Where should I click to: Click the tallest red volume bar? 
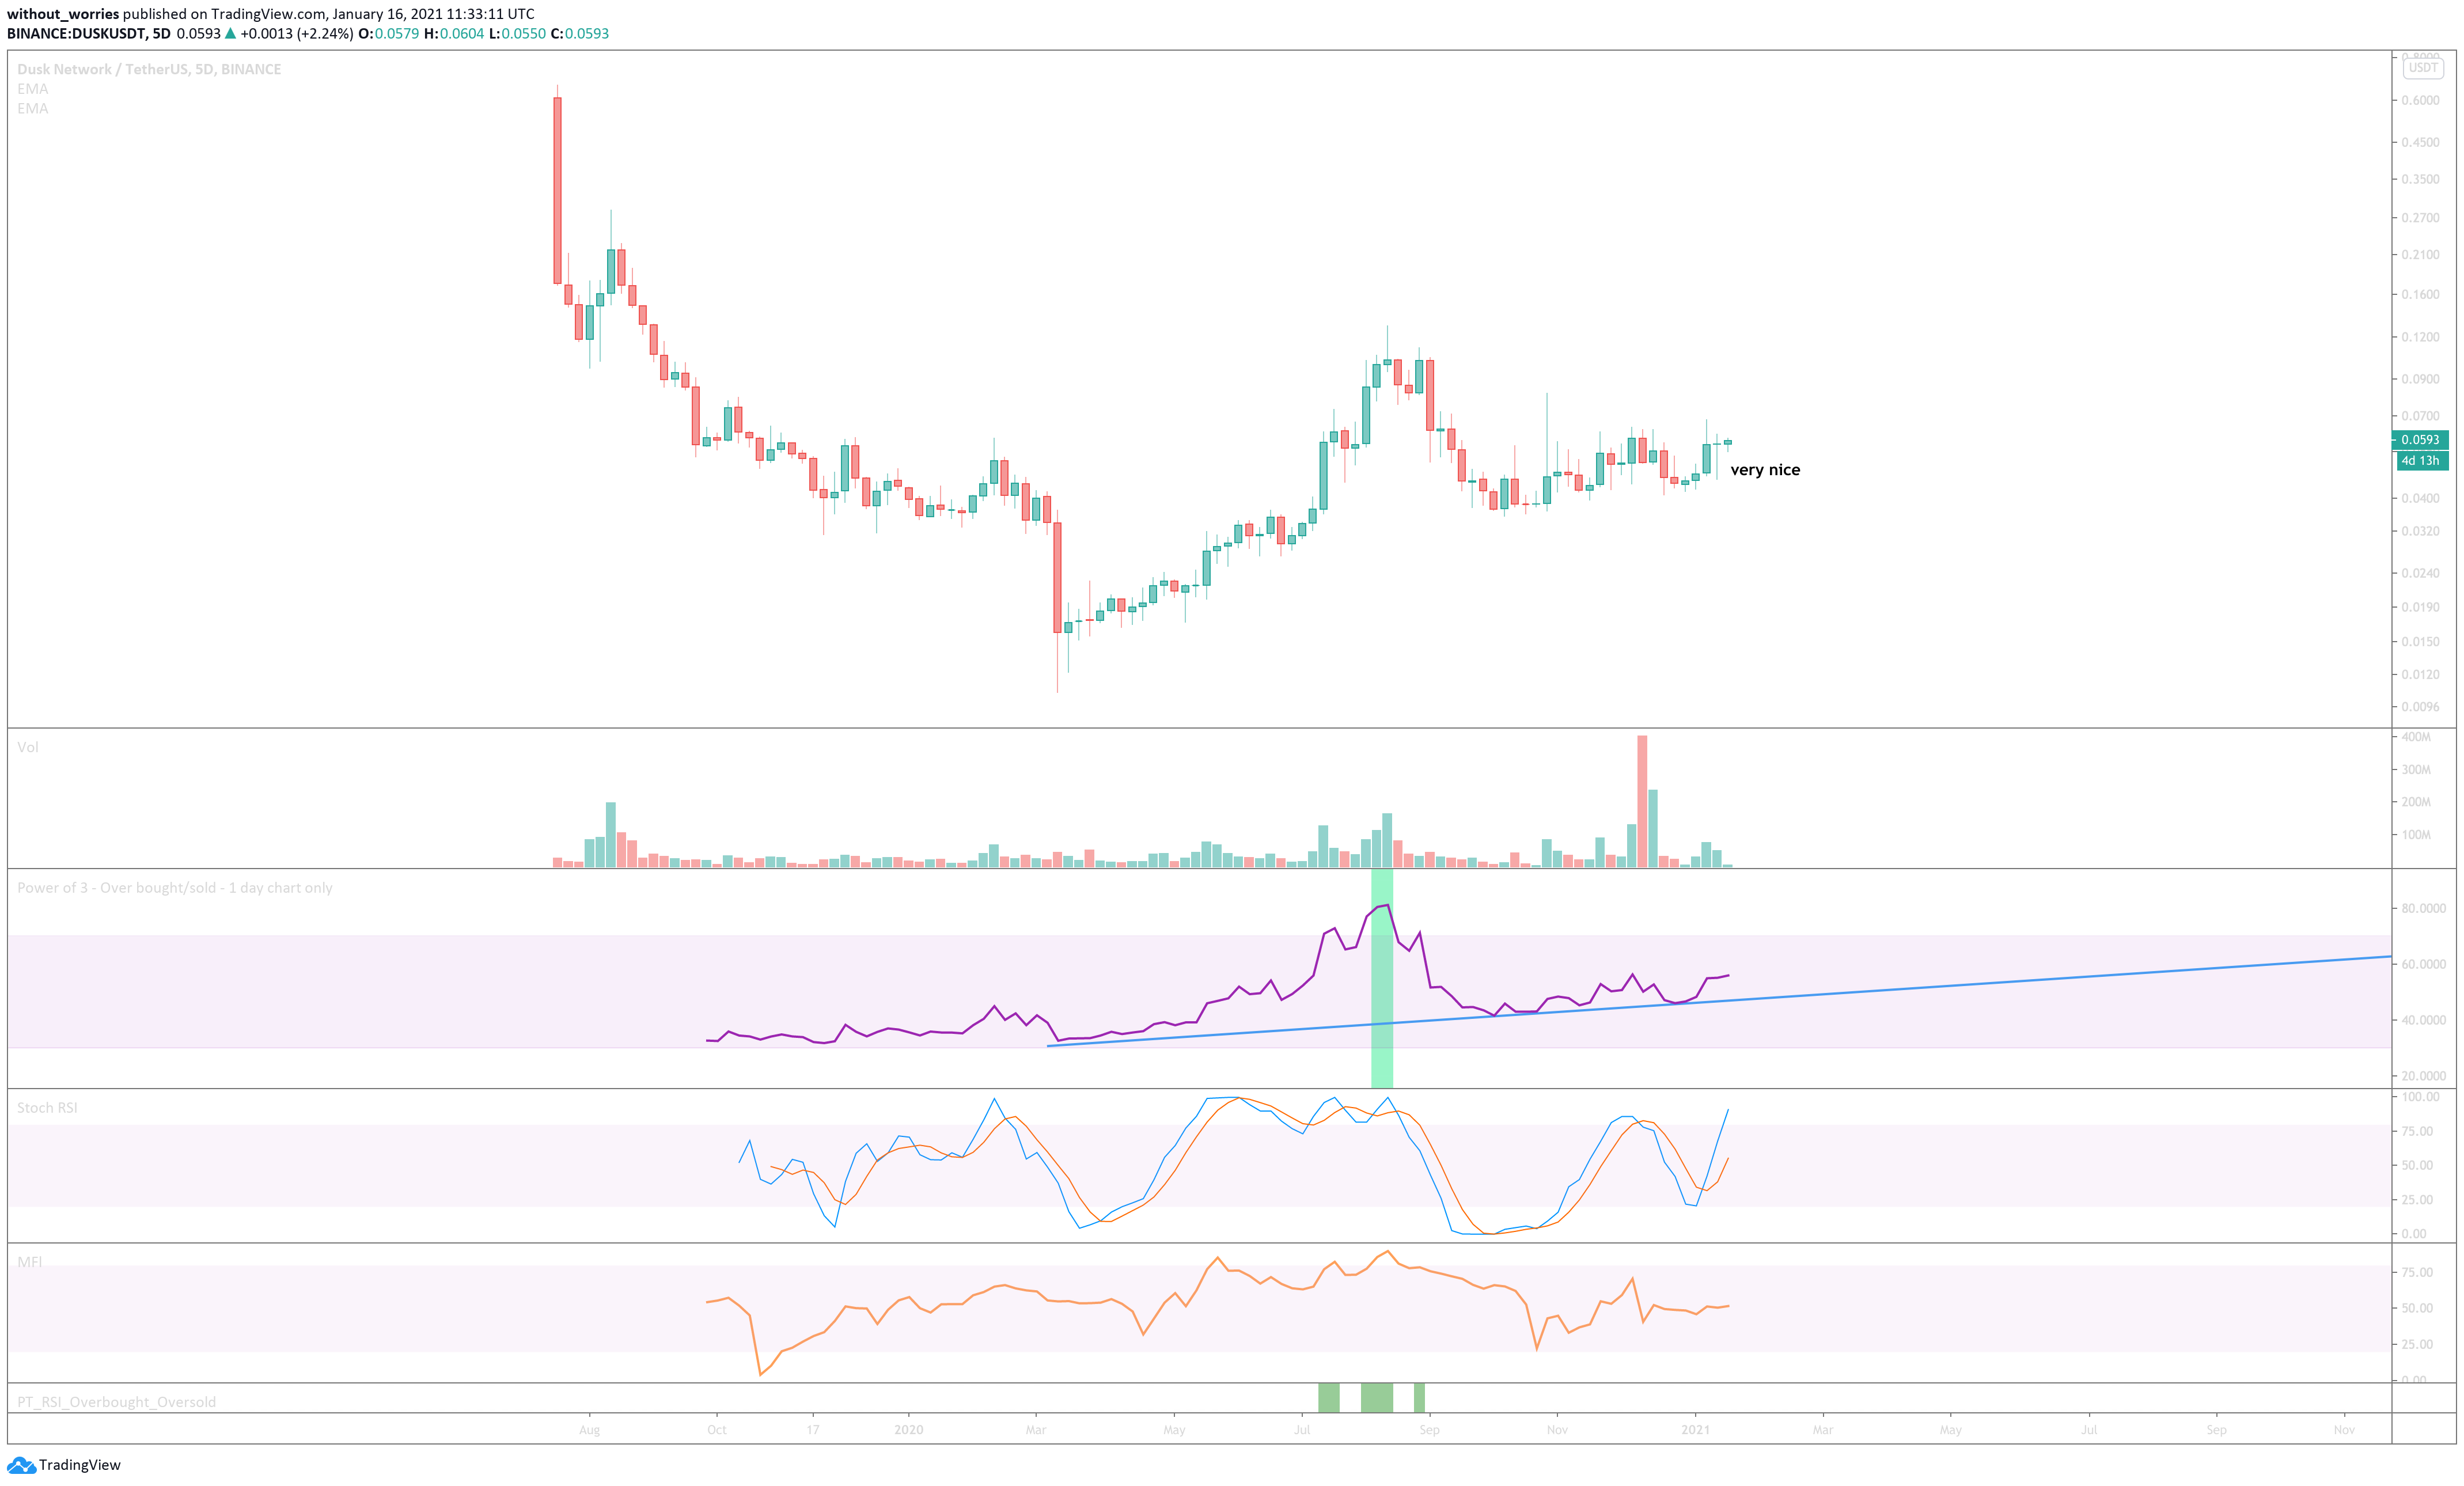pyautogui.click(x=1642, y=801)
